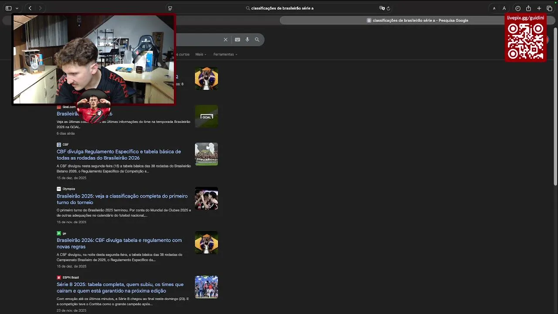Open Série B 2025 tabela completa result
The height and width of the screenshot is (314, 558).
(x=120, y=288)
